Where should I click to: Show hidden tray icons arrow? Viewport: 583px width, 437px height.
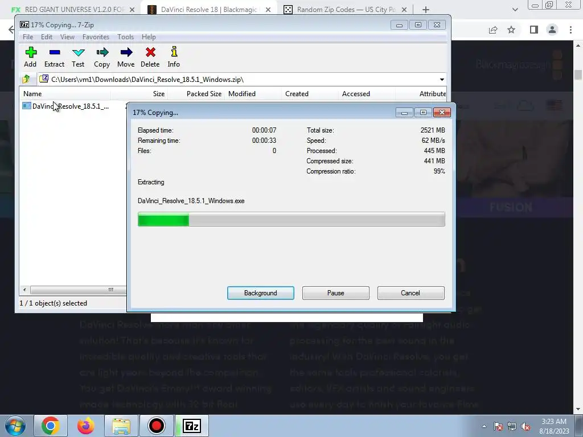[x=484, y=426]
